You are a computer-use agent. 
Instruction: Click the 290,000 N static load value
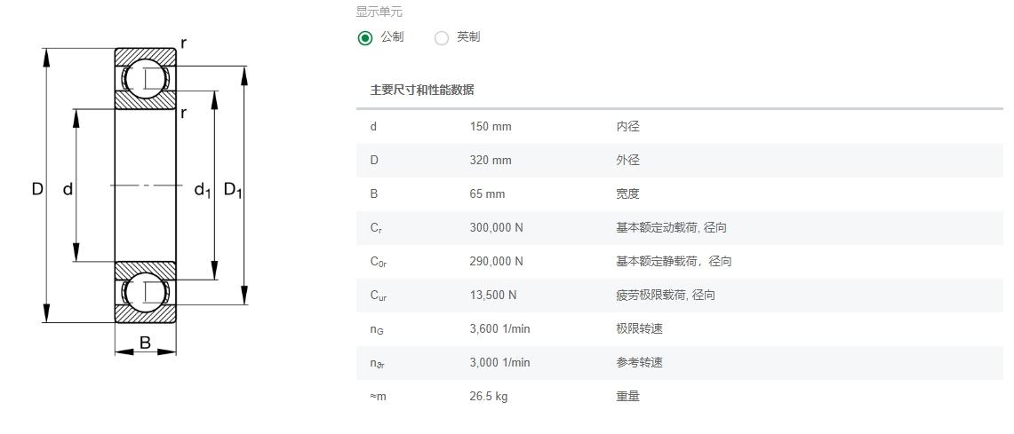point(496,261)
